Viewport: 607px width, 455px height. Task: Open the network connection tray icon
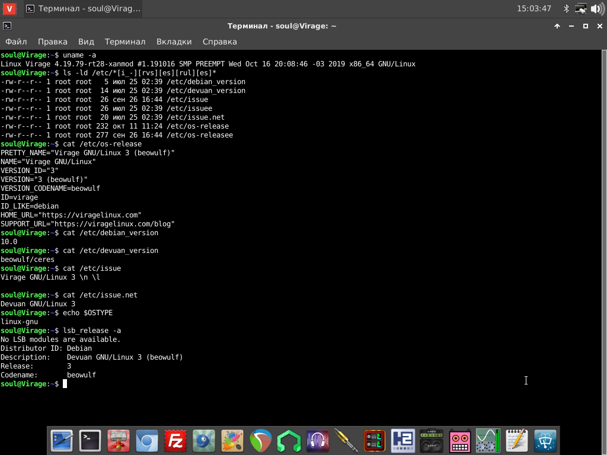[x=581, y=8]
